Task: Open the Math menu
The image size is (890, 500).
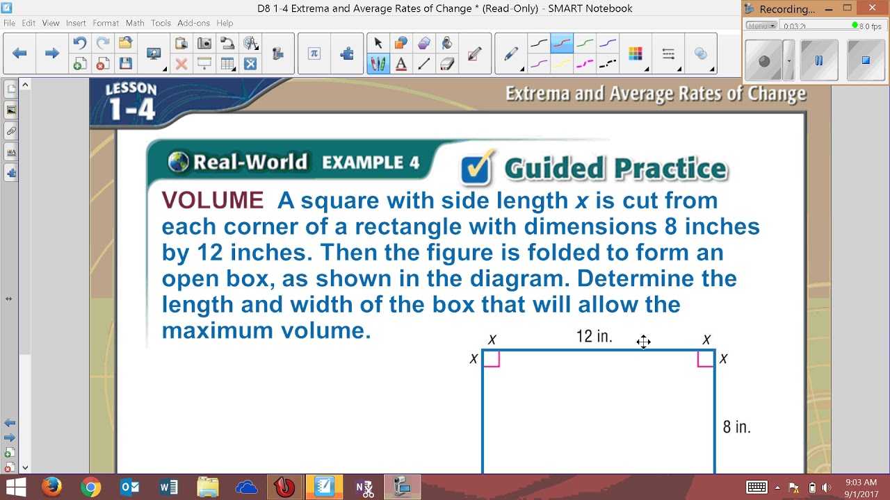Action: 135,23
